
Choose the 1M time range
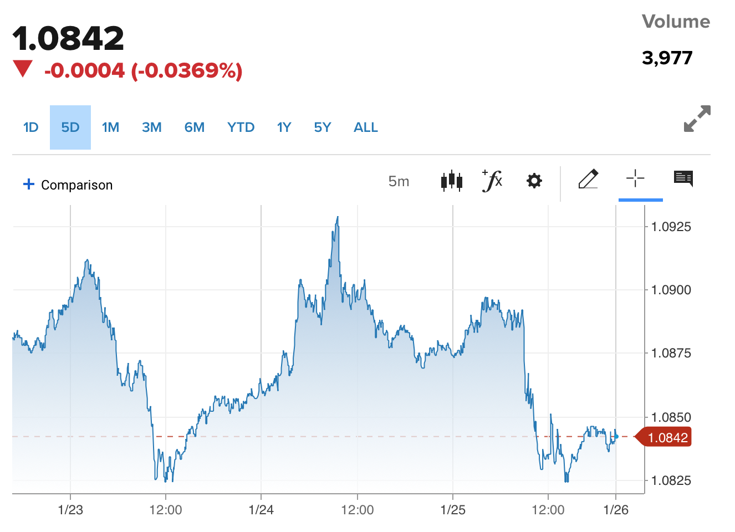click(x=110, y=127)
